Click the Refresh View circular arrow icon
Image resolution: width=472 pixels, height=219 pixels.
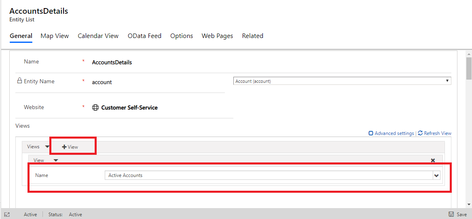click(420, 133)
